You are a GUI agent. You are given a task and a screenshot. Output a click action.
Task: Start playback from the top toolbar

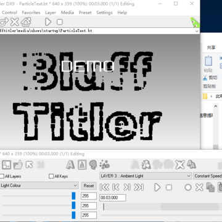pyautogui.click(x=48, y=22)
